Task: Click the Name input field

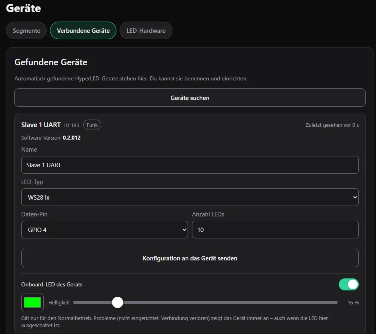Action: [190, 165]
